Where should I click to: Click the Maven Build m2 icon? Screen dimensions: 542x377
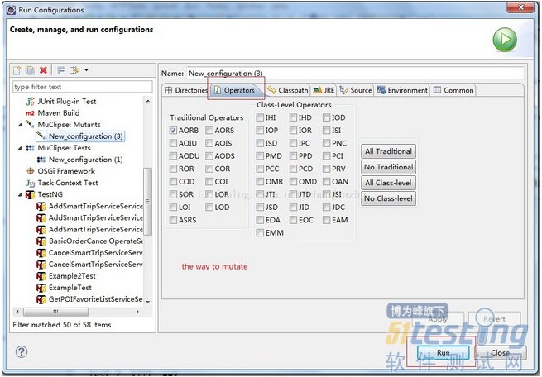[x=30, y=113]
